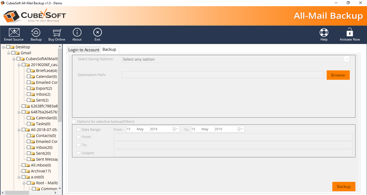The image size is (367, 195).
Task: Switch to Login to Account tab
Action: [84, 50]
